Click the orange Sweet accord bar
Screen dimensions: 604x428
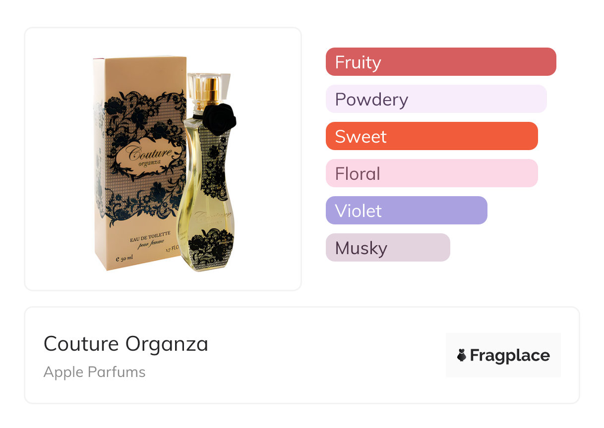[431, 136]
